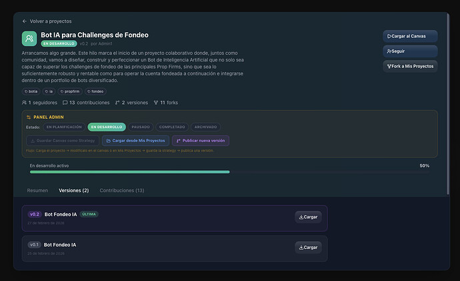Click the Panel Admin settings icon

tap(29, 117)
